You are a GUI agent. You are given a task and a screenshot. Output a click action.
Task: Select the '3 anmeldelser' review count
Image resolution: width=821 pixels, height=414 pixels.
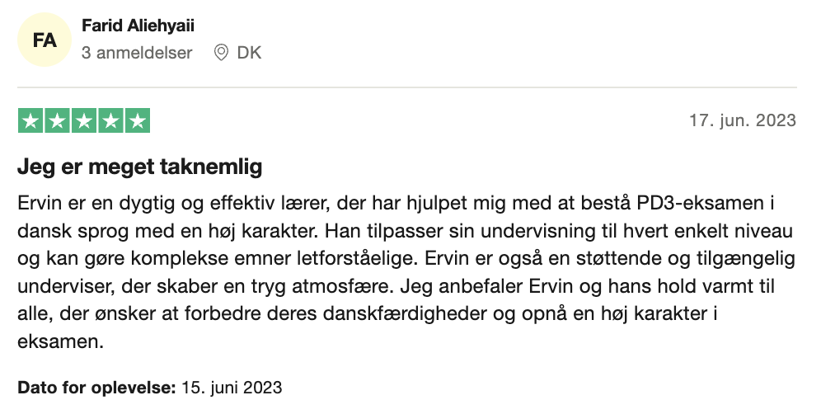point(137,53)
